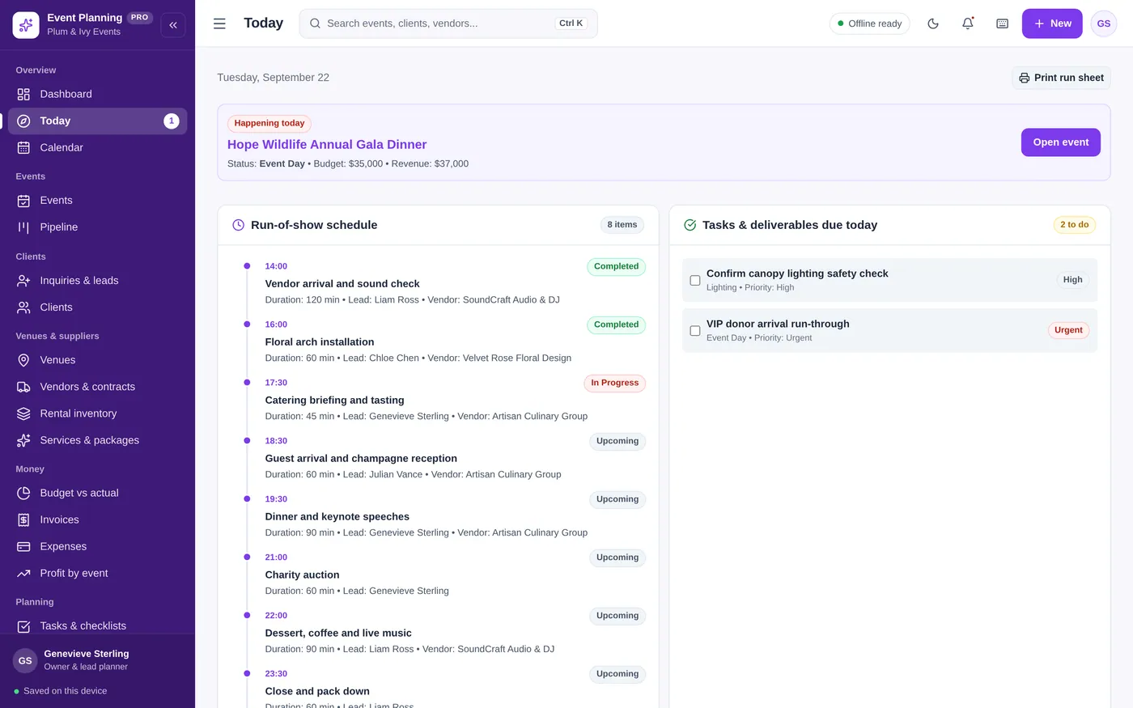Click the Venues pin icon
The height and width of the screenshot is (708, 1133).
(x=23, y=360)
